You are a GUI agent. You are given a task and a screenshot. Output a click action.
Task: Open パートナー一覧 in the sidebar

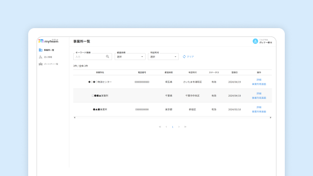tap(49, 64)
